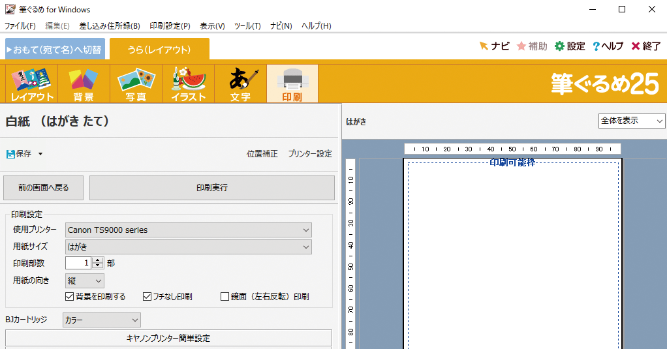This screenshot has width=667, height=349.
Task: Click the 印刷部数 input field
Action: pyautogui.click(x=78, y=263)
